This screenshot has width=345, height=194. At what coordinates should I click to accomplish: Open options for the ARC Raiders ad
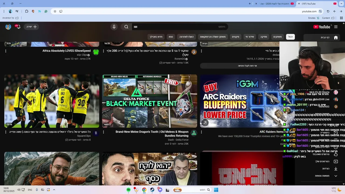pyautogui.click(x=201, y=132)
